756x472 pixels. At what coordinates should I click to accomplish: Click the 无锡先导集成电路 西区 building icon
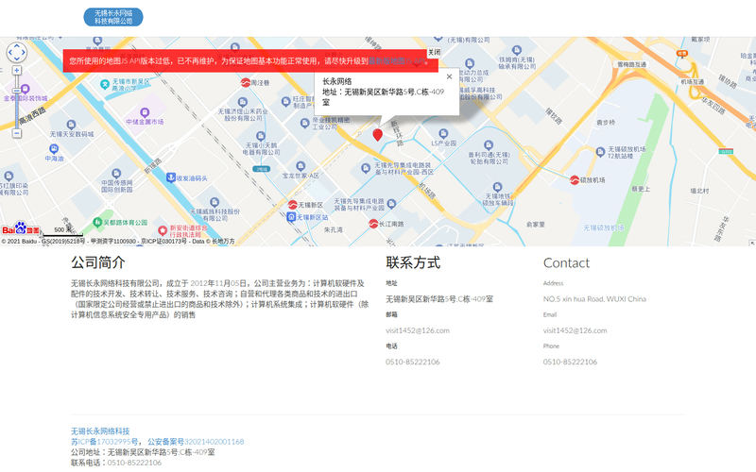click(366, 168)
